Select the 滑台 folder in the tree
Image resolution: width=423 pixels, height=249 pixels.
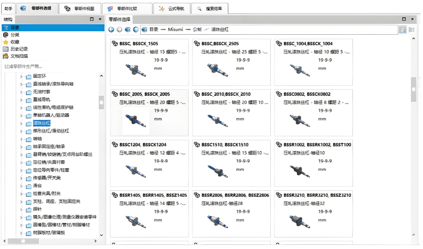37,185
